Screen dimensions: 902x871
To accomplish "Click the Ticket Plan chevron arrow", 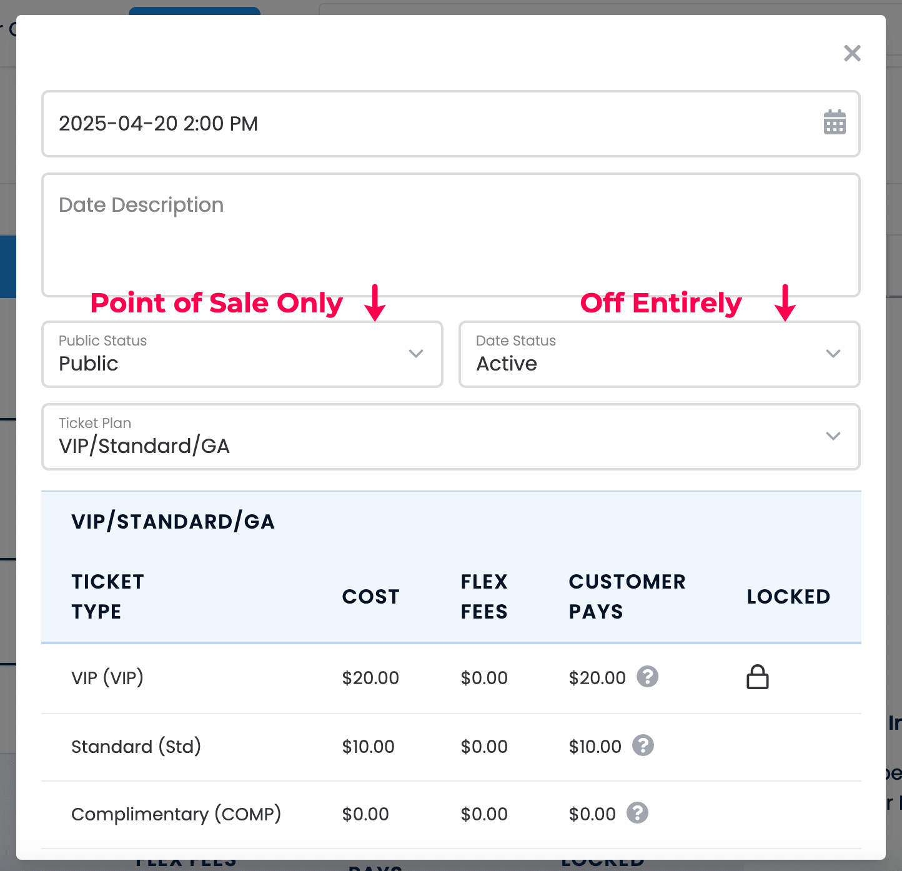I will 833,436.
